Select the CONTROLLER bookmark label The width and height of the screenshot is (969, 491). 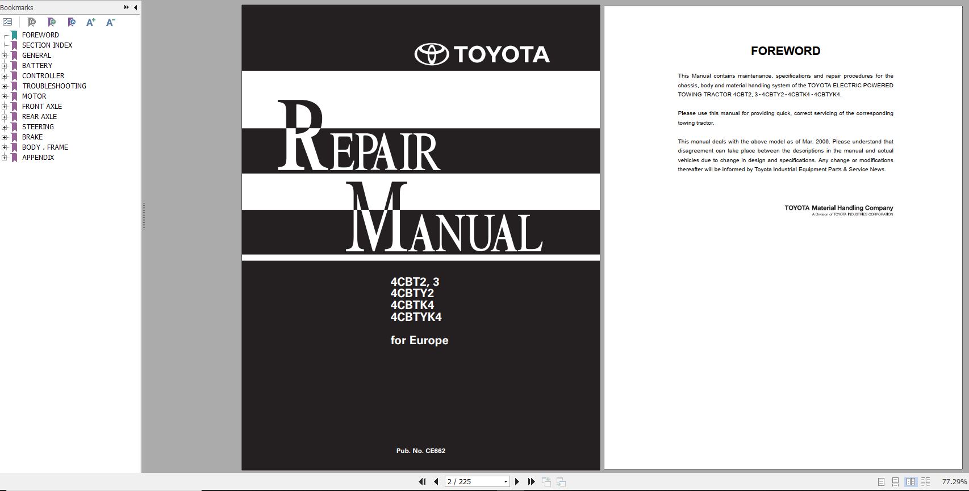pos(43,76)
